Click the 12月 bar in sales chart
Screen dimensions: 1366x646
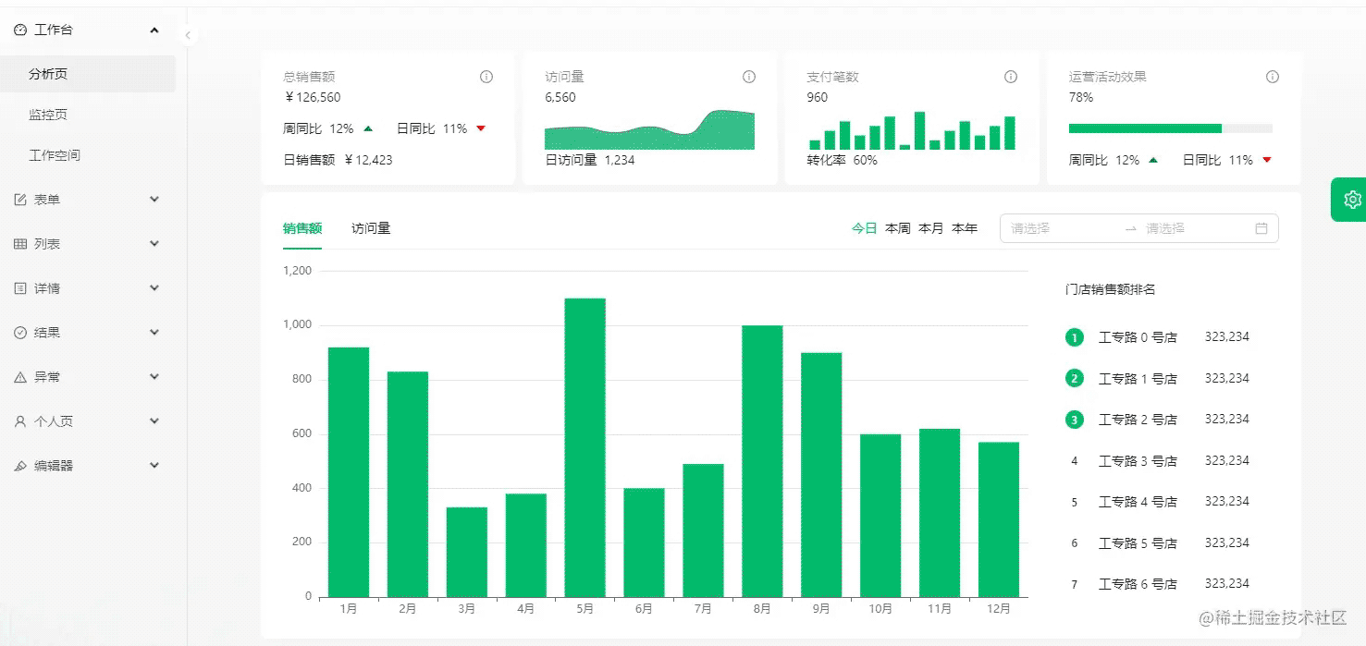click(x=999, y=519)
